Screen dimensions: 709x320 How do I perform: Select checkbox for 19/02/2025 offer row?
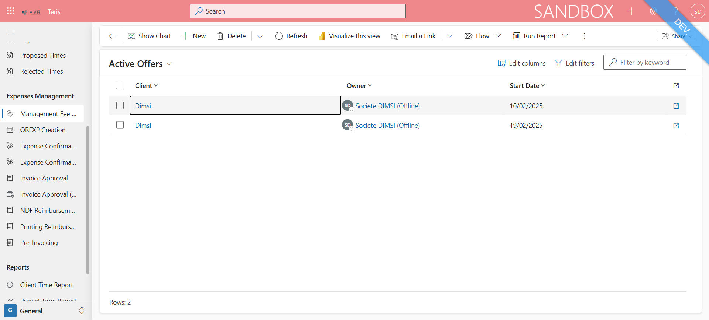(x=120, y=125)
